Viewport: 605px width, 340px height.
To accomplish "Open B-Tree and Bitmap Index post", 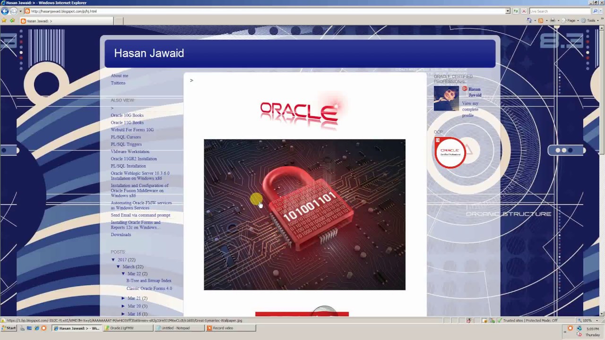I will (x=149, y=280).
